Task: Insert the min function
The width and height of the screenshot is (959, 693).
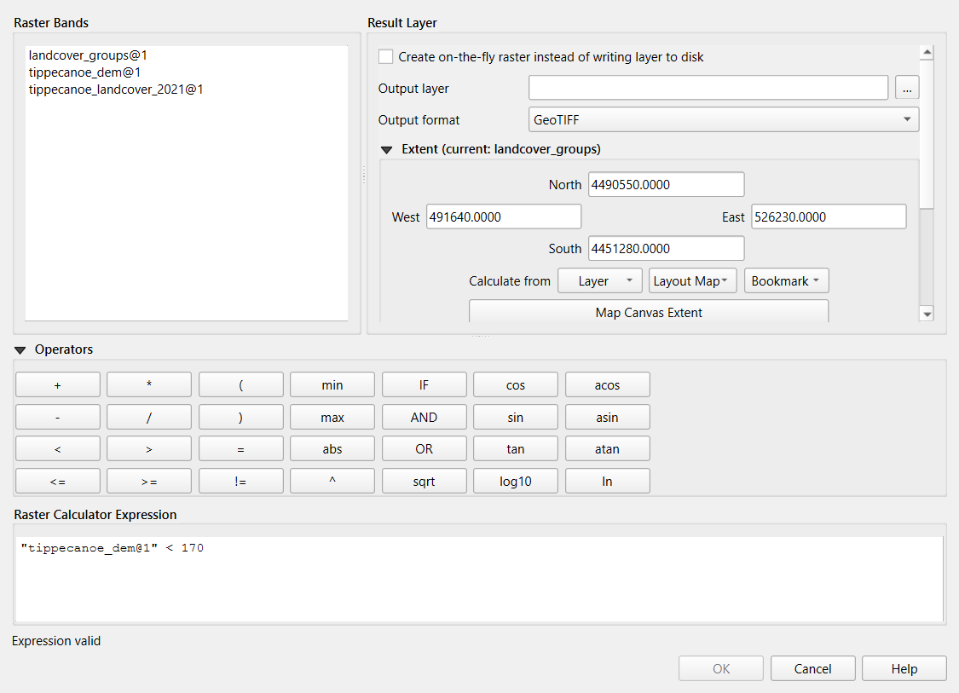Action: tap(332, 384)
